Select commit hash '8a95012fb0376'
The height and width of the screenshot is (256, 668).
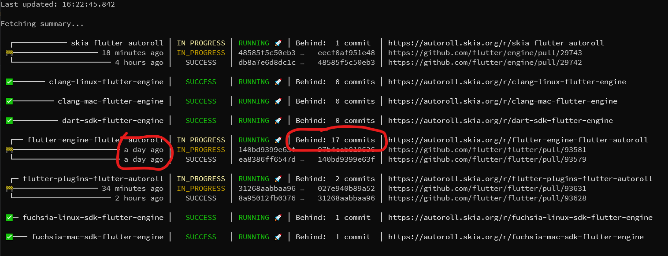tap(267, 198)
